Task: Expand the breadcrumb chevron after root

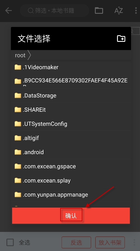Action: pyautogui.click(x=29, y=55)
